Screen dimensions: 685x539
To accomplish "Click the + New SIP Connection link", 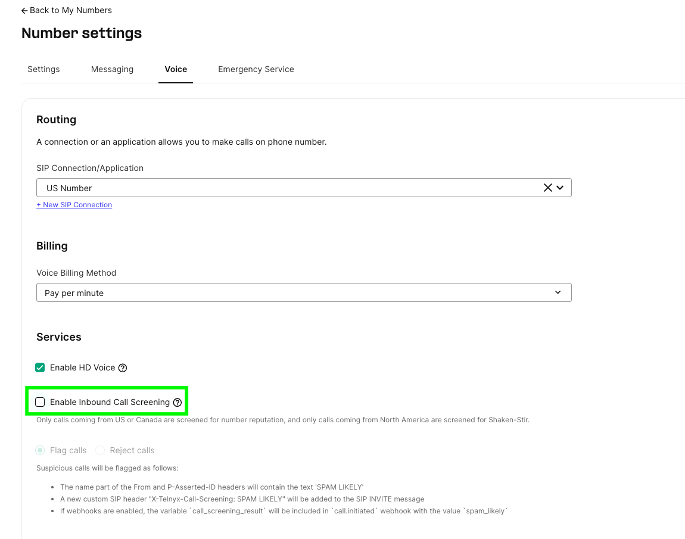I will [74, 205].
